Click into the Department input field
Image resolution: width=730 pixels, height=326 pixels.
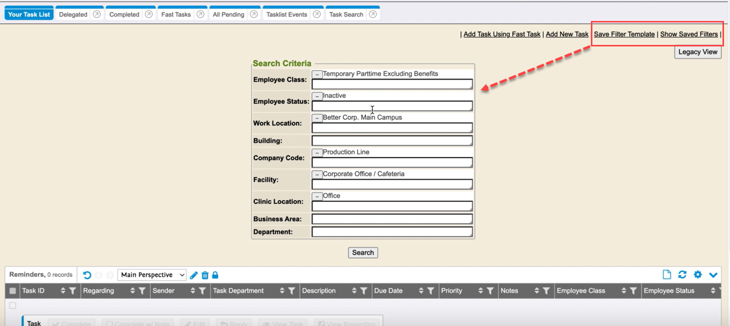[392, 232]
